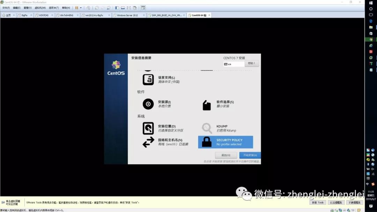Screen dimensions: 377x212
Task: Open the KDUMP configuration
Action: point(219,128)
